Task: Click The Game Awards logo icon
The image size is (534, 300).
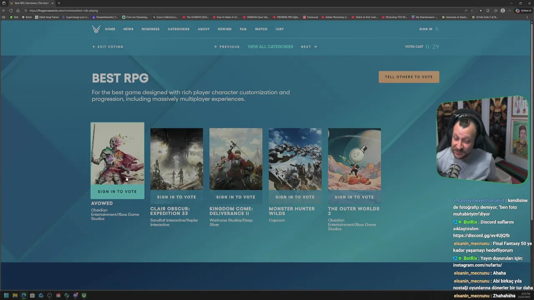Action: tap(96, 29)
